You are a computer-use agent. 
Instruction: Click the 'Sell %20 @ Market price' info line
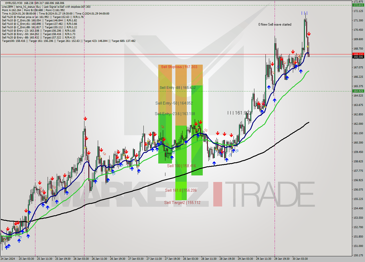[43, 17]
